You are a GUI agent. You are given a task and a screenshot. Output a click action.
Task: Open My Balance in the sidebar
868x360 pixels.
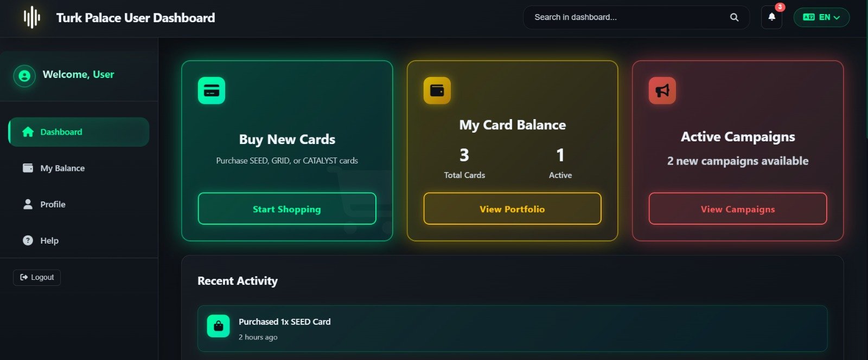(62, 168)
